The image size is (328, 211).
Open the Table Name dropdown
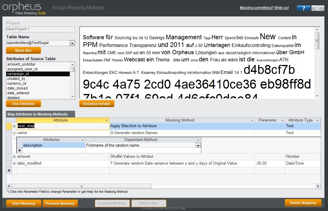(72, 43)
